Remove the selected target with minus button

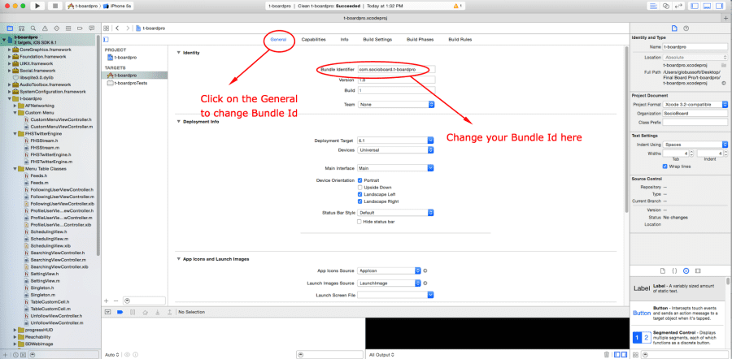coord(115,301)
